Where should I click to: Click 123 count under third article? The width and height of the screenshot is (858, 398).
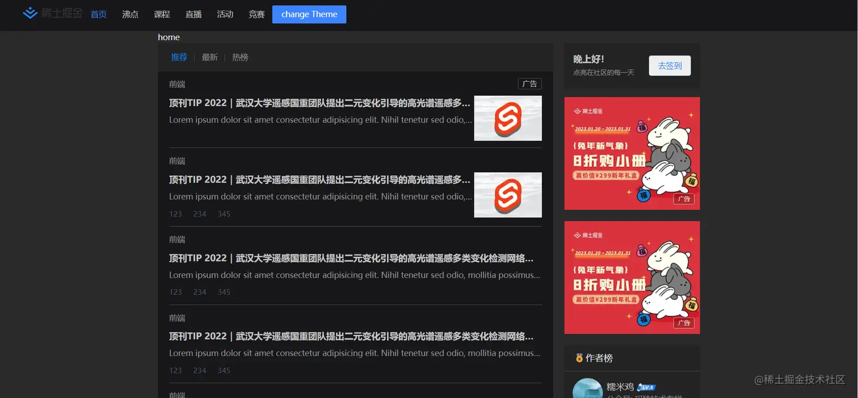click(175, 292)
